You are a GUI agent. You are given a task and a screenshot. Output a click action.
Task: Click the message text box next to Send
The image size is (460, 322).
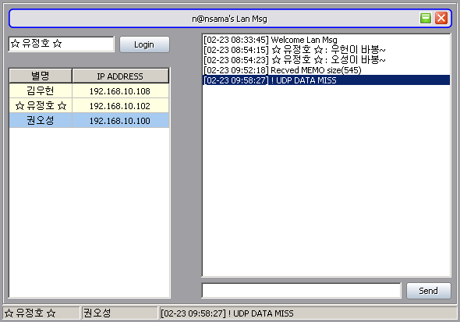tap(301, 291)
